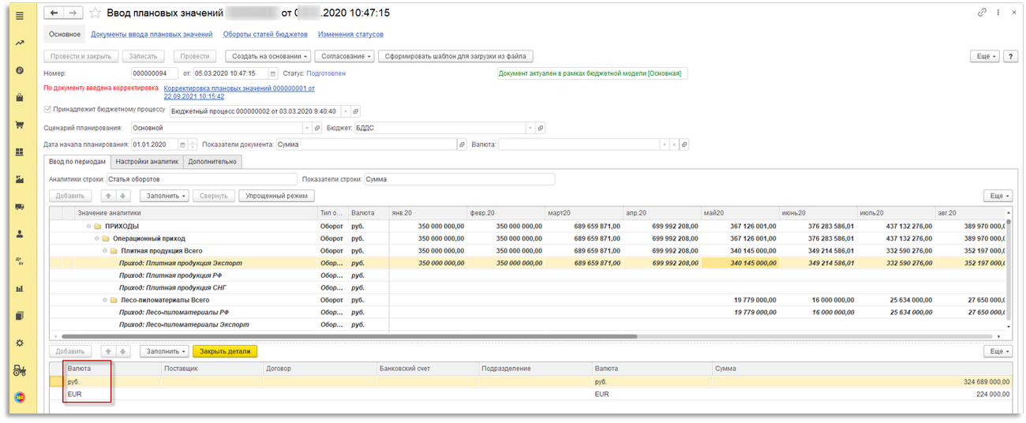Expand the 'Создать на основании' dropdown

[x=268, y=56]
